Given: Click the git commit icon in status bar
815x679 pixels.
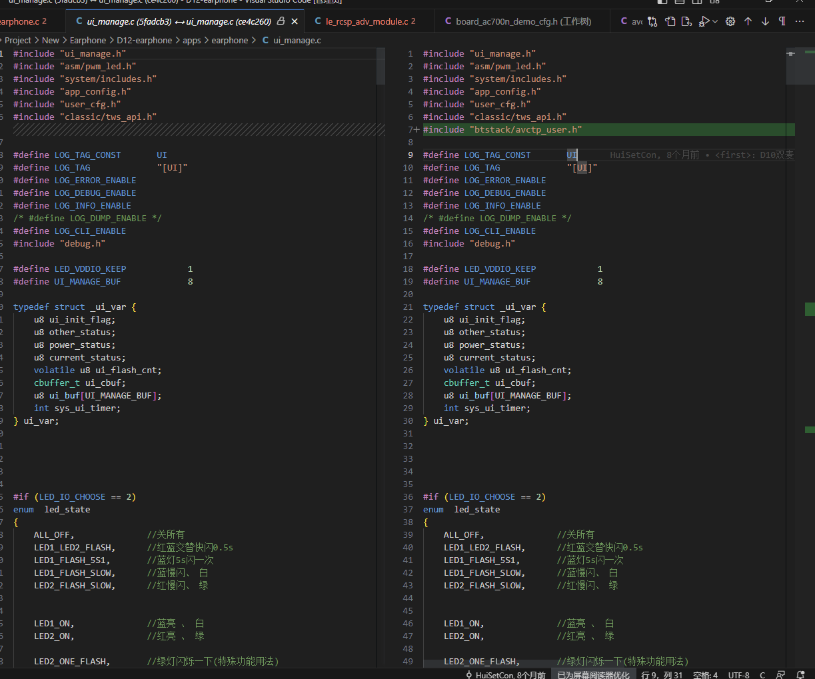Looking at the screenshot, I should (x=469, y=674).
